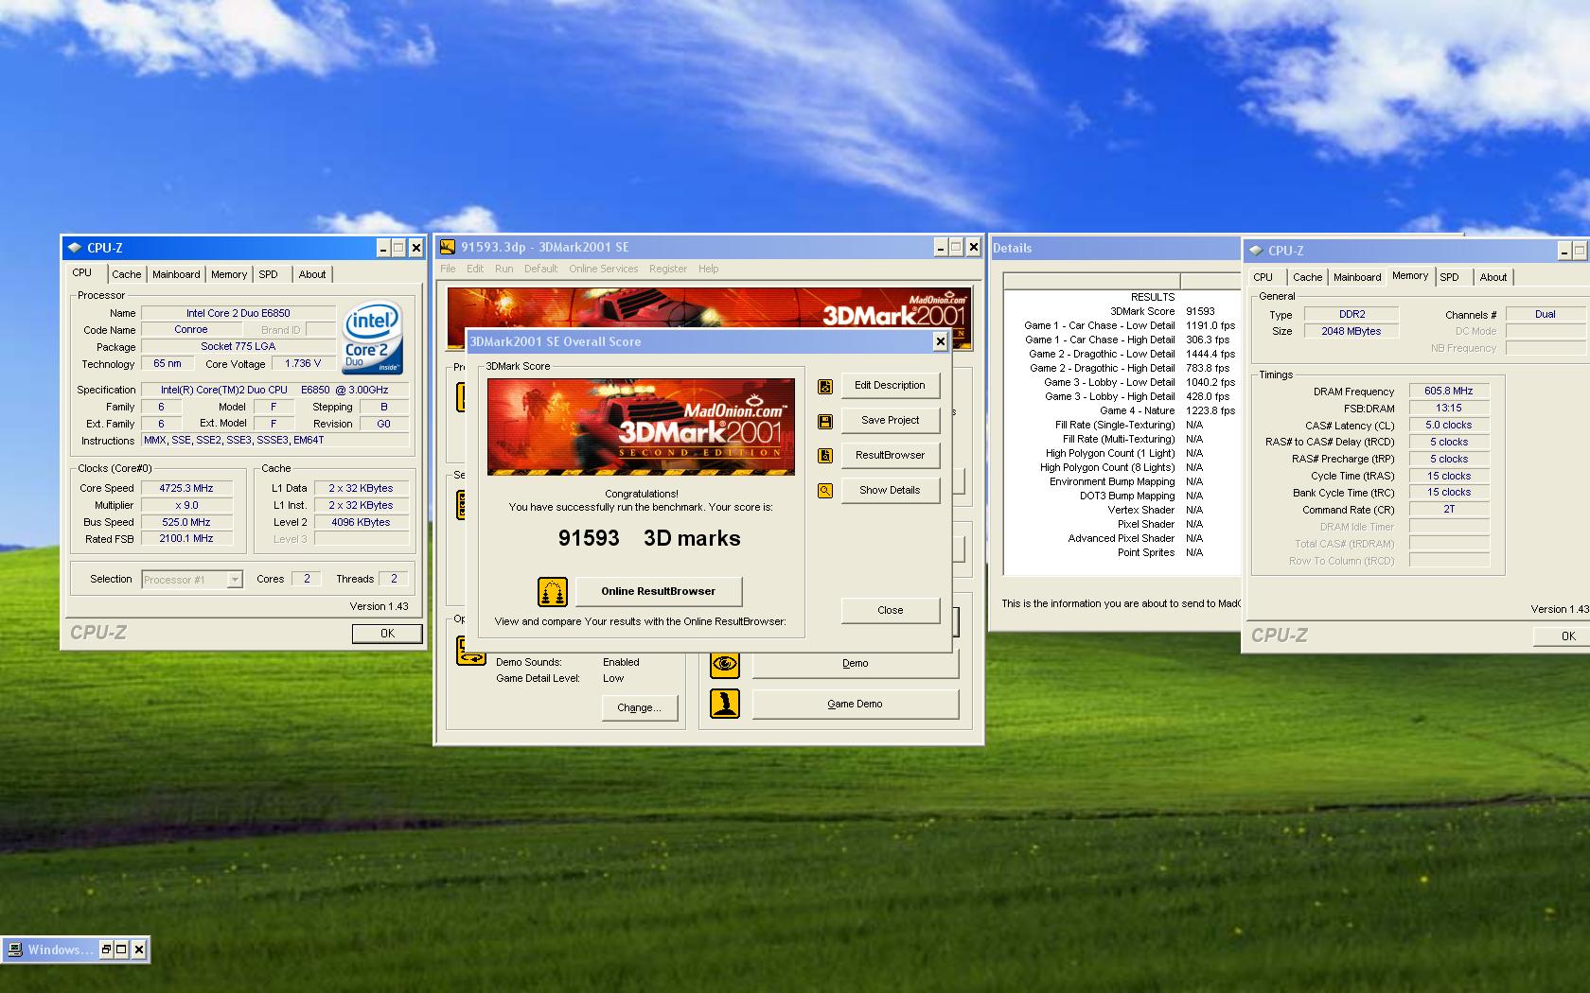Image resolution: width=1590 pixels, height=993 pixels.
Task: Open the File menu in 3DMark2001
Action: (x=448, y=269)
